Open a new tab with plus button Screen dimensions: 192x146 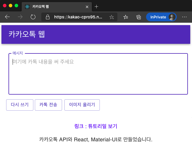[96, 7]
